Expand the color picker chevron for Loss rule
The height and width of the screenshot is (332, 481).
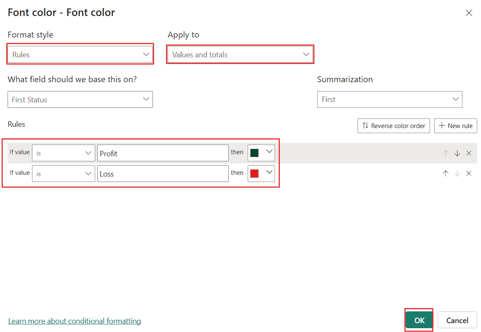[269, 172]
